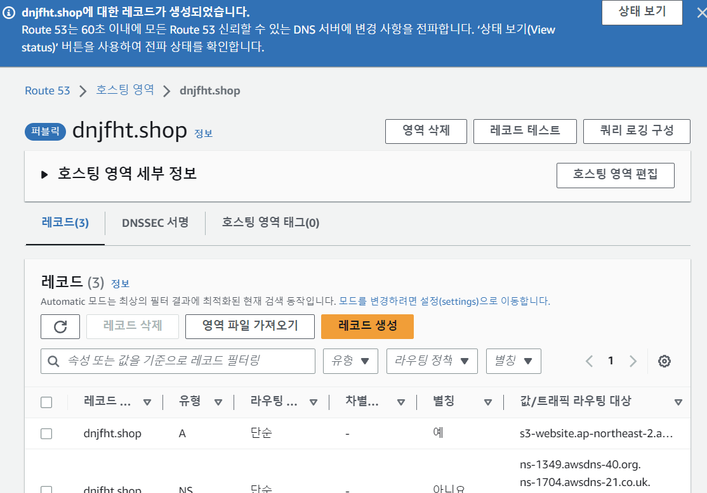Click ns-1704.awsdns-21.co.uk. value text
Viewport: 707px width, 493px height.
[x=585, y=483]
